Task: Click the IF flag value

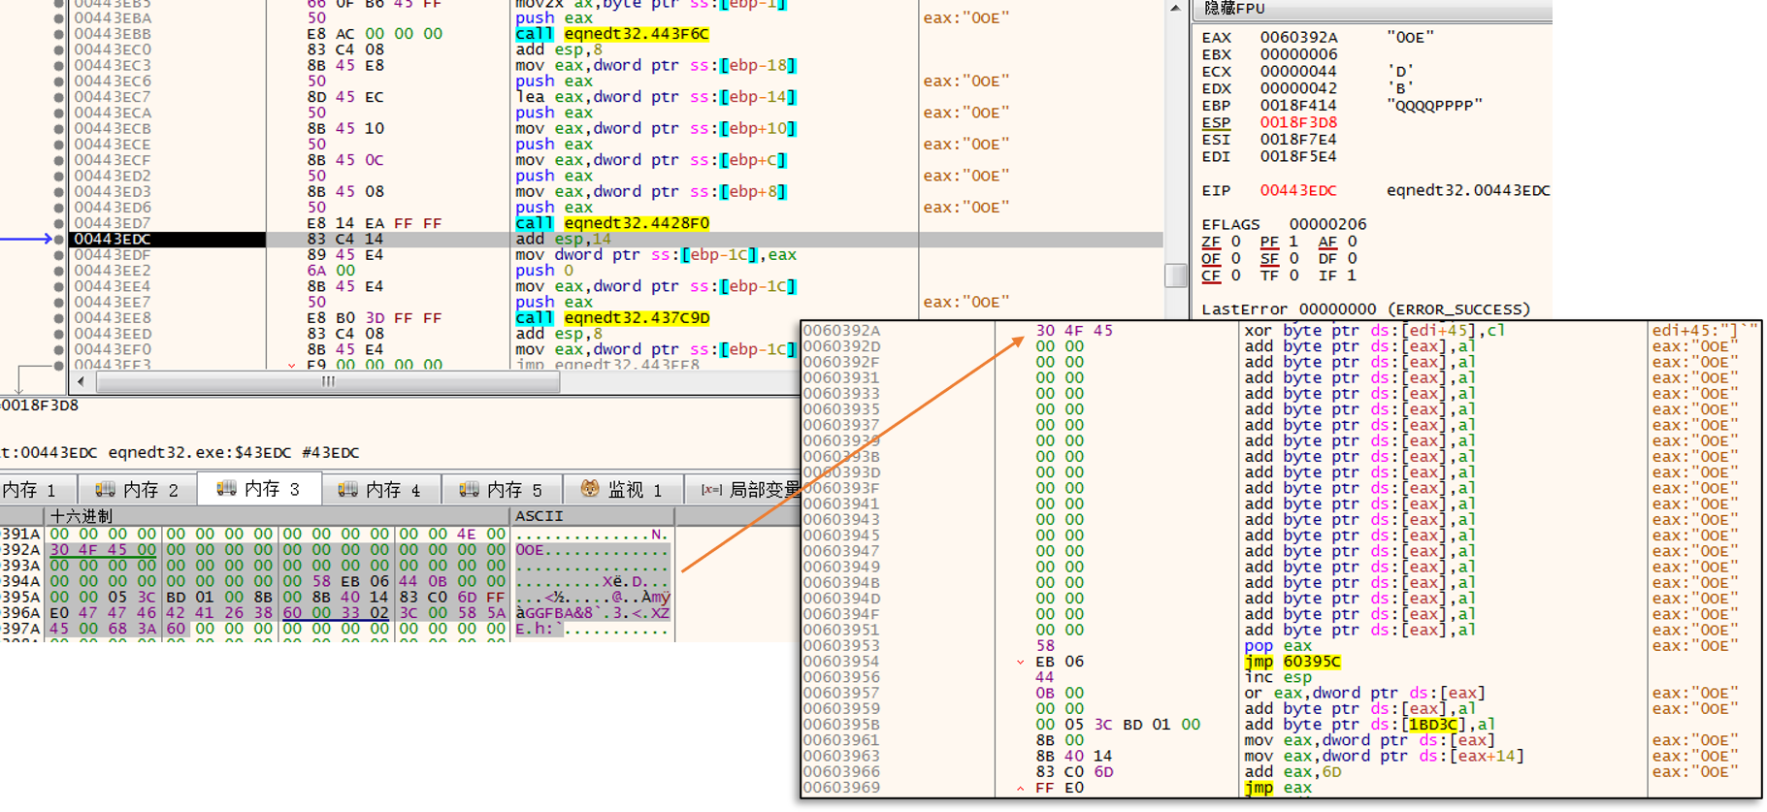Action: pyautogui.click(x=1352, y=276)
